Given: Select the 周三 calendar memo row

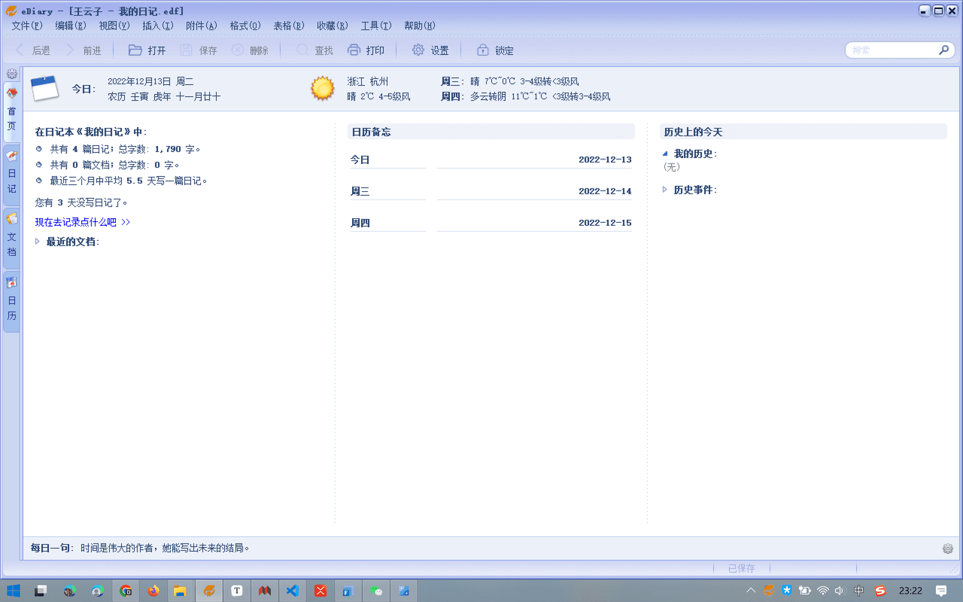Looking at the screenshot, I should point(491,191).
